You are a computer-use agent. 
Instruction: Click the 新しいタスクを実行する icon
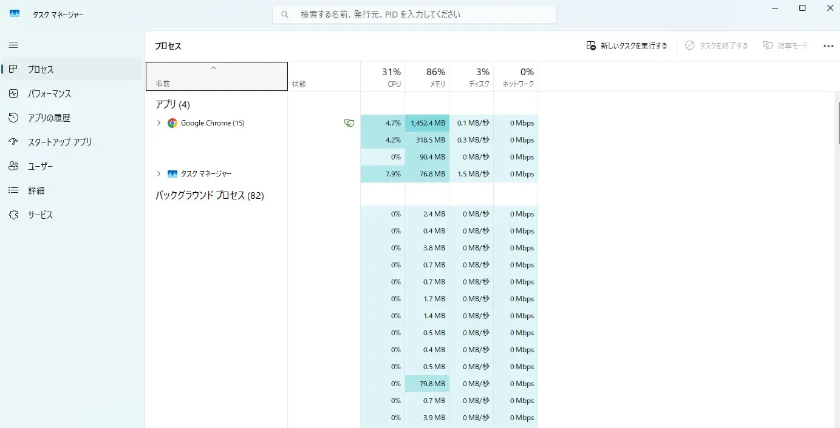591,45
